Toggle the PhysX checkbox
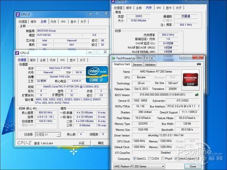This screenshot has width=227, height=170. click(x=163, y=158)
